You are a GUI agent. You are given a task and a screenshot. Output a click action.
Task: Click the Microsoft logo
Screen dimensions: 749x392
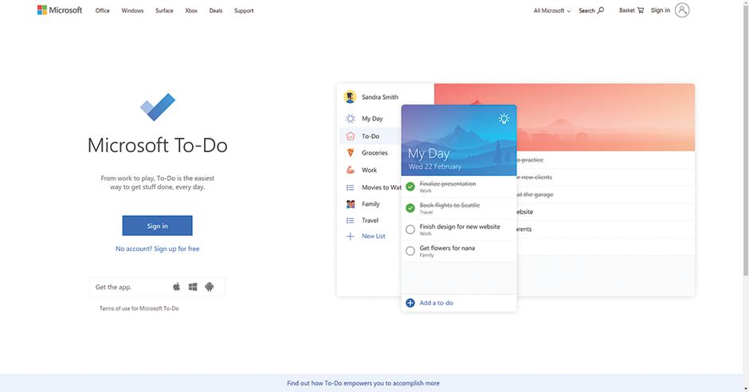click(x=59, y=10)
